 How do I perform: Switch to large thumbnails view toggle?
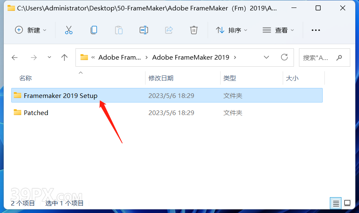point(347,203)
